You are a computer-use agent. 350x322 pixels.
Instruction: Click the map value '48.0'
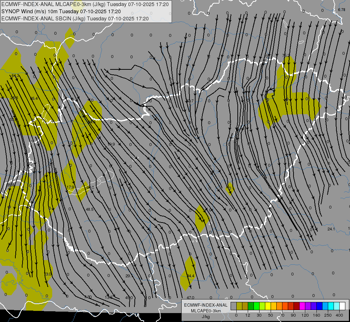[x=129, y=298]
